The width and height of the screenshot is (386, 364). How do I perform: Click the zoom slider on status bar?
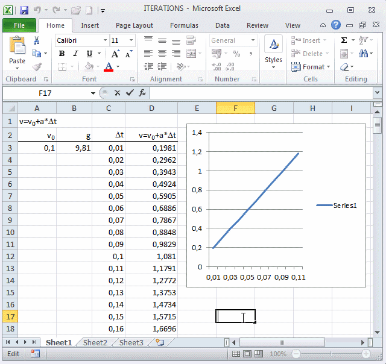coord(329,354)
